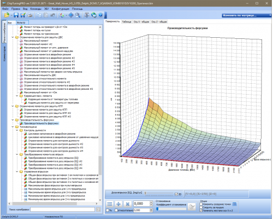Click the printer icon in toolbar
The image size is (273, 219).
30,15
